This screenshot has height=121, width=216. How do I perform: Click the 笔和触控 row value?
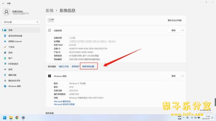[85, 59]
